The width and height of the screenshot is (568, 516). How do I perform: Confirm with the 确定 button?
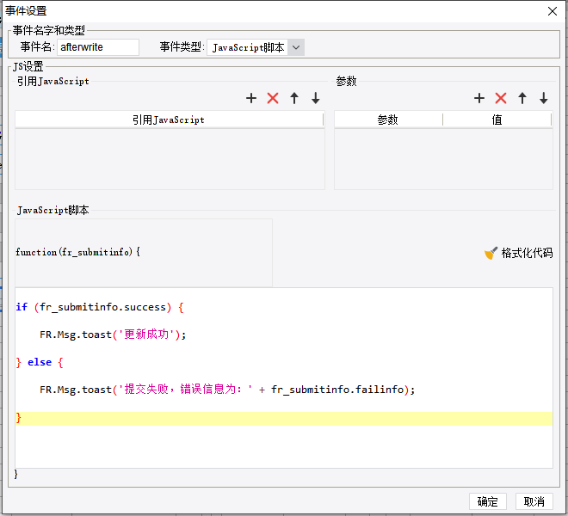click(x=488, y=501)
